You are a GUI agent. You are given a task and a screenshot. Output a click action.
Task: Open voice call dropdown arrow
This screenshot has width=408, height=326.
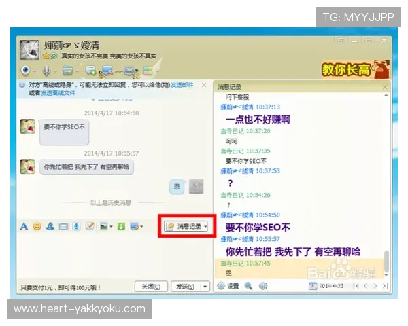55,71
